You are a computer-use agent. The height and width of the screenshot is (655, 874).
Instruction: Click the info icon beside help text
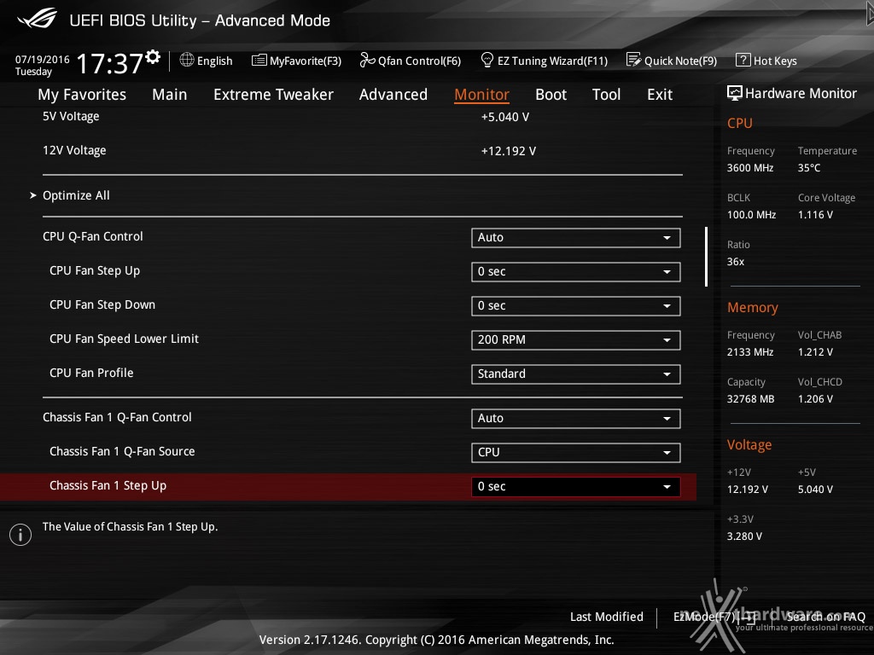[20, 535]
